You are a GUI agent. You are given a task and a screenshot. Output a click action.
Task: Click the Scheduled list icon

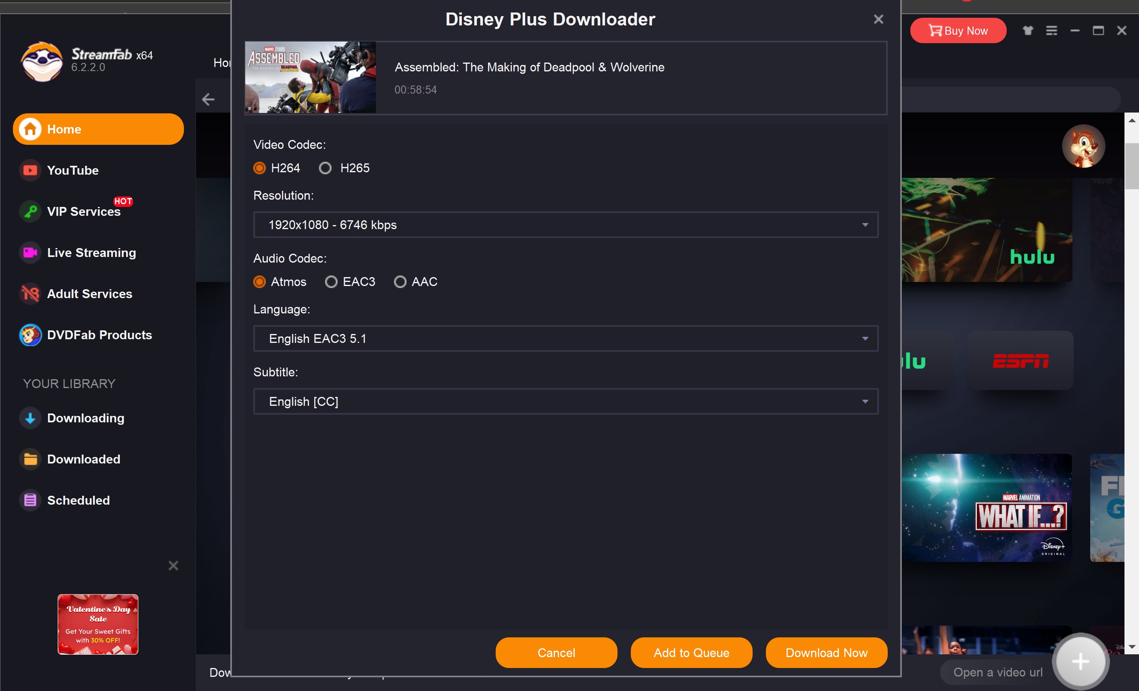coord(31,500)
